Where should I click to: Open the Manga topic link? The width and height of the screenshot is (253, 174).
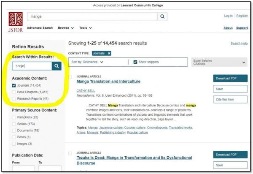[x=93, y=128]
